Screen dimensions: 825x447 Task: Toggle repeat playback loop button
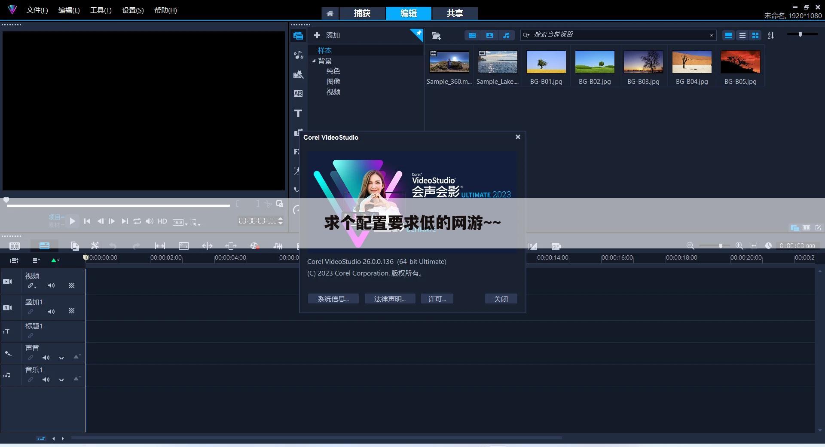[x=137, y=221]
